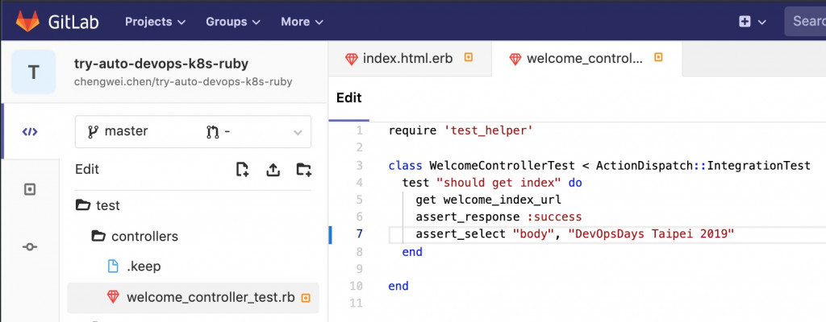The height and width of the screenshot is (322, 826).
Task: Open the code edit sidebar icon
Action: (x=30, y=131)
